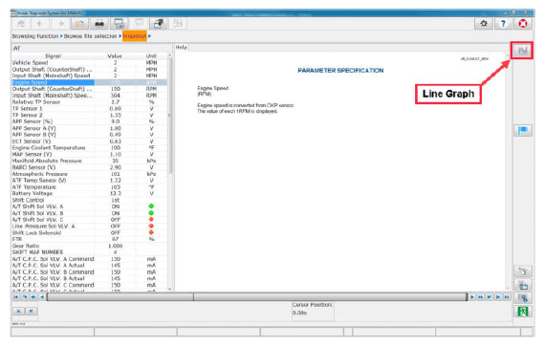This screenshot has width=544, height=346.
Task: Click the fast forward double-arrow button
Action: [x=481, y=297]
